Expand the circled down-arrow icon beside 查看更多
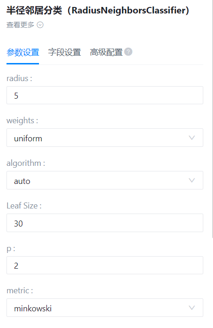Viewport: 213px width, 328px height. [40, 25]
